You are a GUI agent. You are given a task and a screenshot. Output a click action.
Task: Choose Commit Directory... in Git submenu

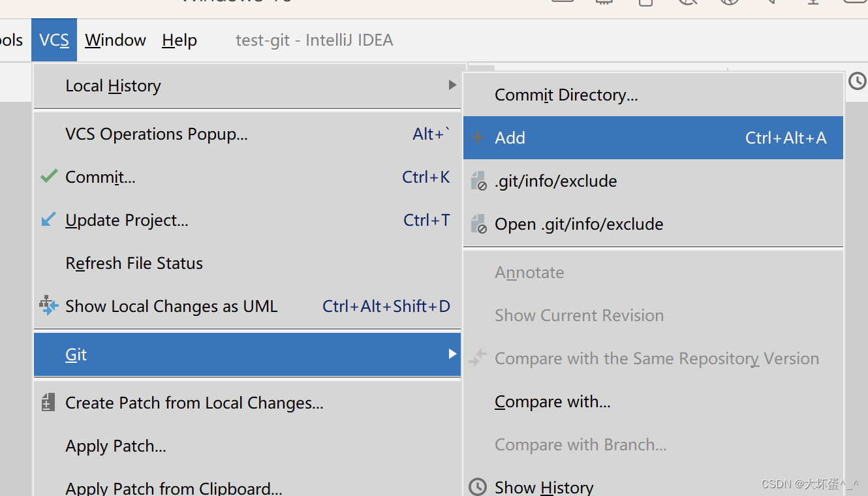click(653, 95)
